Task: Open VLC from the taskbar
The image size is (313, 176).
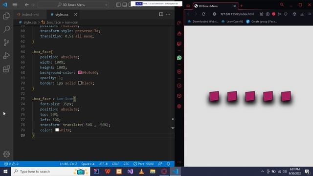Action: click(141, 172)
